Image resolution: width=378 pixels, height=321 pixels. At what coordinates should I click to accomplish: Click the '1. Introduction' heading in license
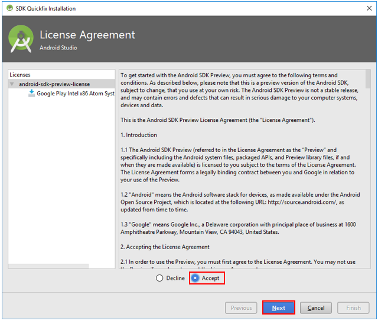pos(139,135)
